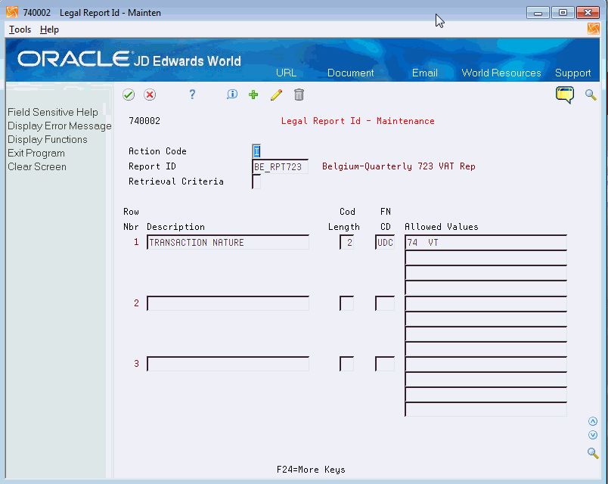
Task: Close the 740002 window
Action: pyautogui.click(x=588, y=13)
